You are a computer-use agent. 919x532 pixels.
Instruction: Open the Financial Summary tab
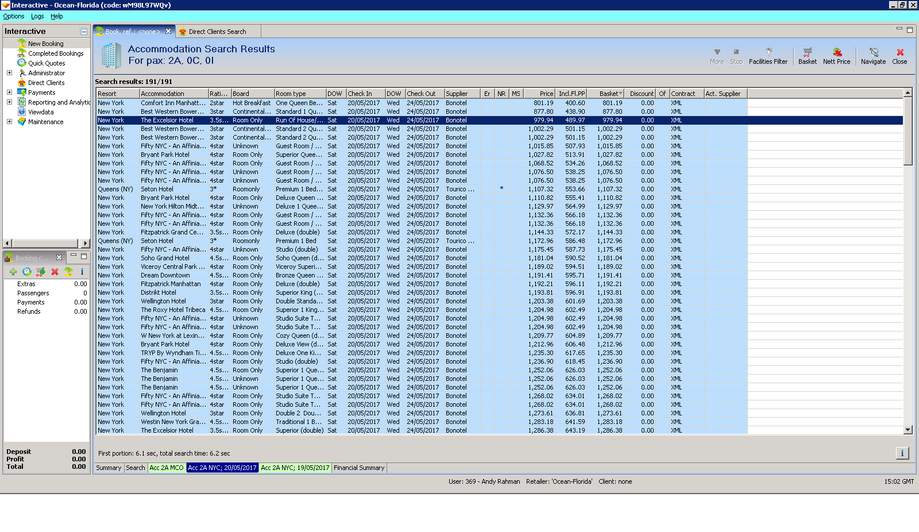click(x=359, y=468)
